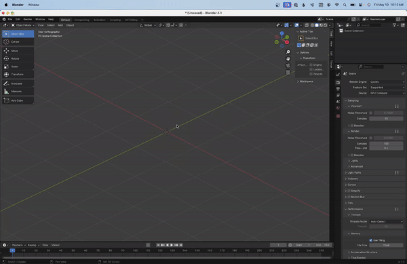Switch orthographic/perspective grid icon
The height and width of the screenshot is (264, 407).
(288, 73)
